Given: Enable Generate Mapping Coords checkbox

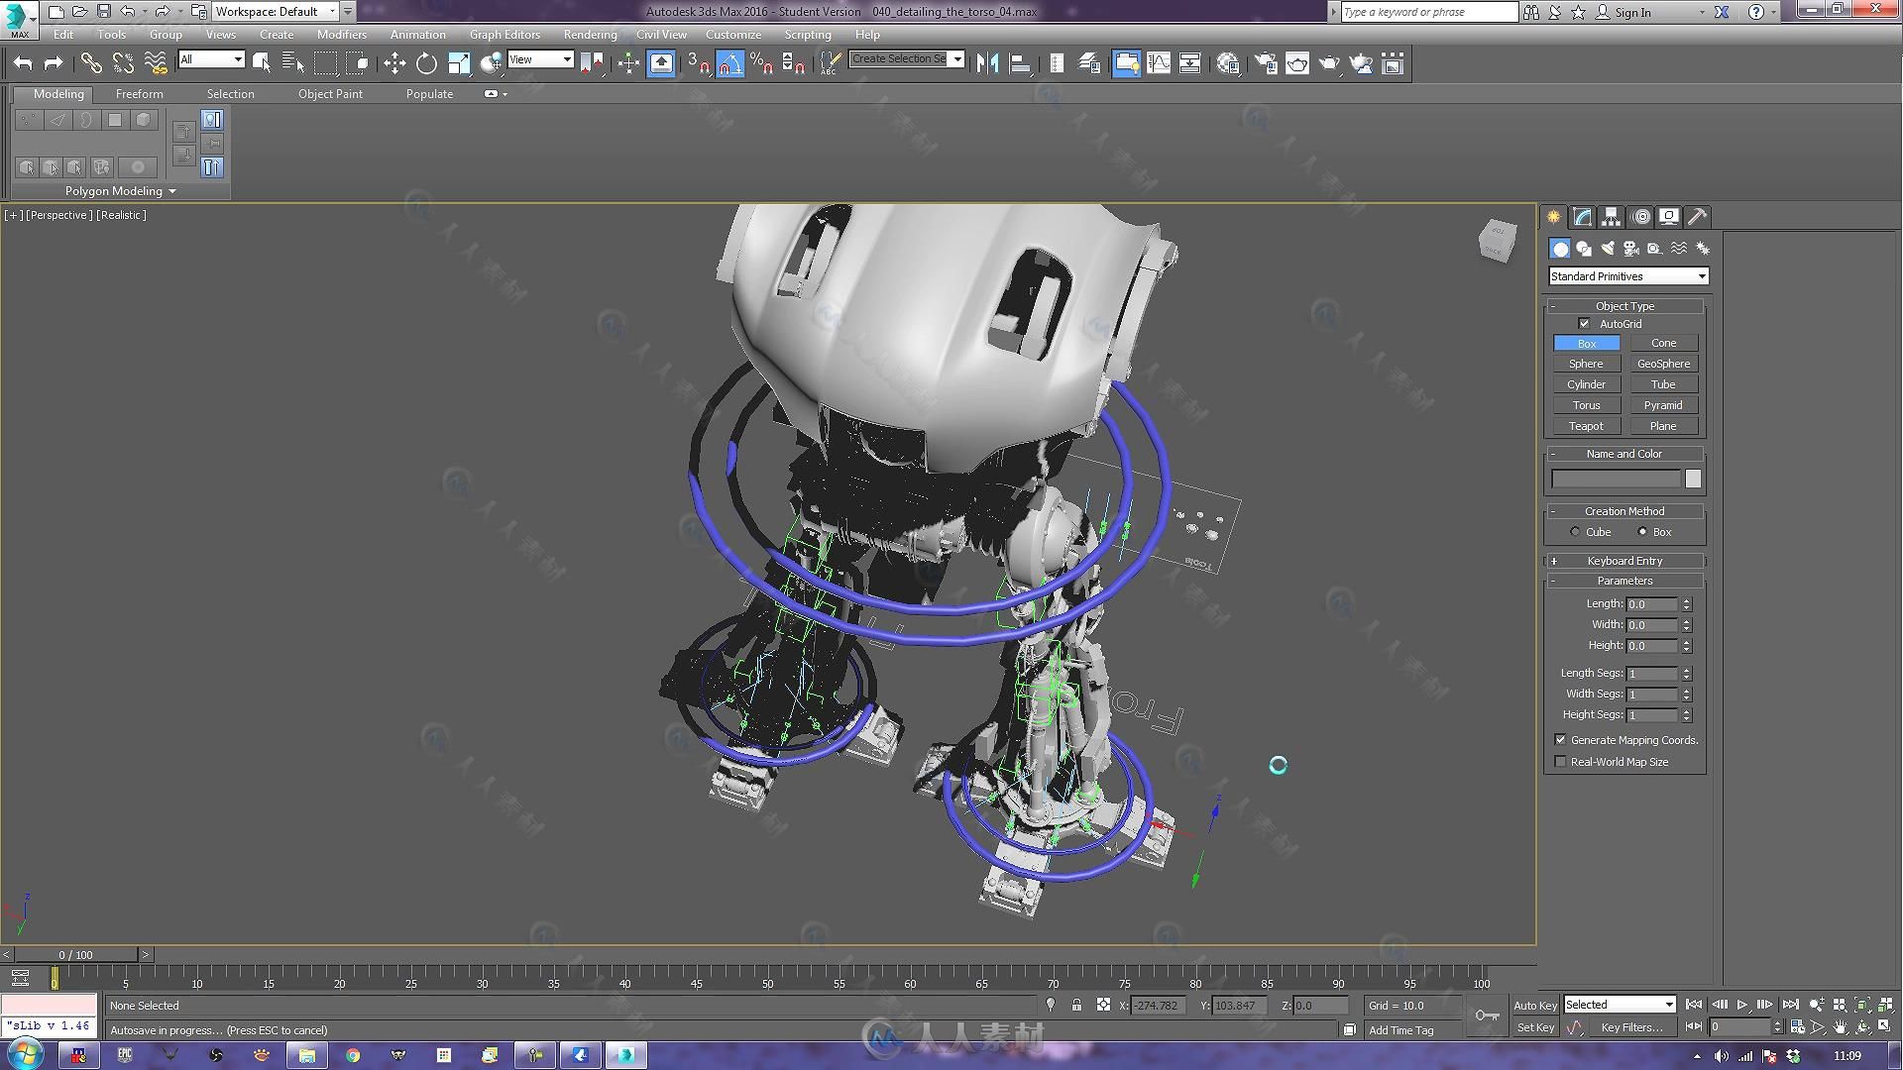Looking at the screenshot, I should point(1559,739).
